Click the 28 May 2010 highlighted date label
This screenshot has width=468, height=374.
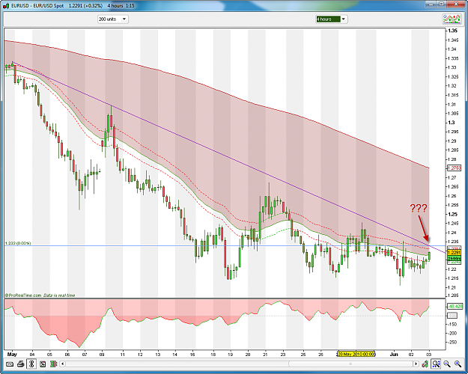[x=356, y=355]
